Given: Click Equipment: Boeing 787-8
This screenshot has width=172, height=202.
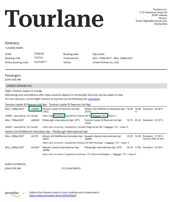Looking at the screenshot, I should tap(78, 116).
